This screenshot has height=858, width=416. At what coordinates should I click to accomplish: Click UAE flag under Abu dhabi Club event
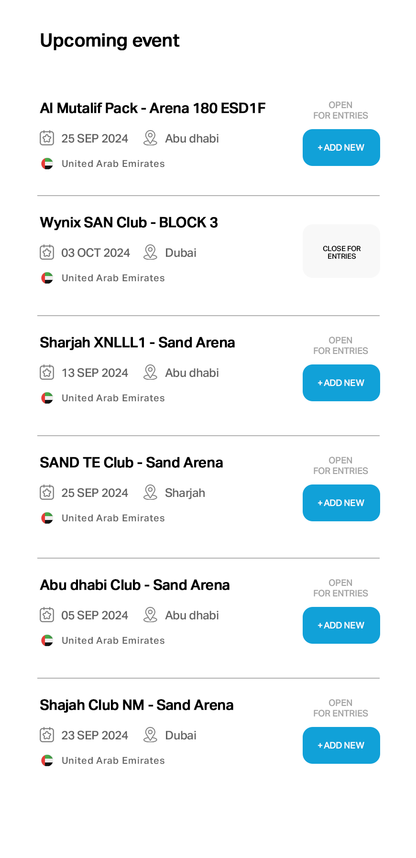47,640
